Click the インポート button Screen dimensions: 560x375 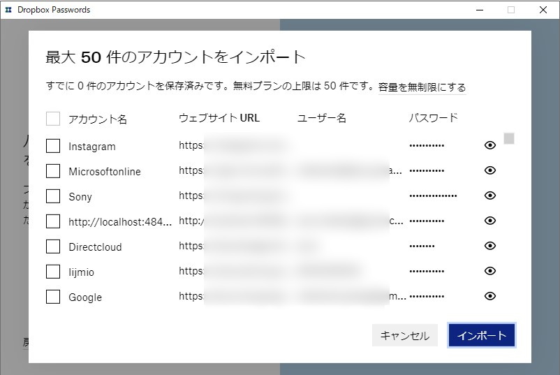coord(481,335)
